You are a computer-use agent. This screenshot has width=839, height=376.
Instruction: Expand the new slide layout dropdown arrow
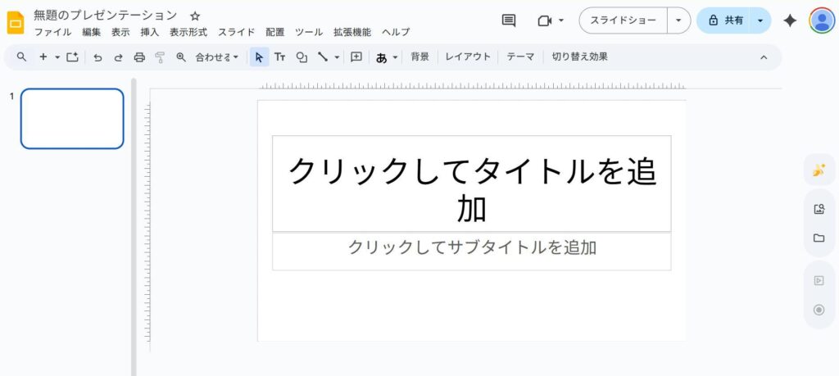(x=57, y=57)
